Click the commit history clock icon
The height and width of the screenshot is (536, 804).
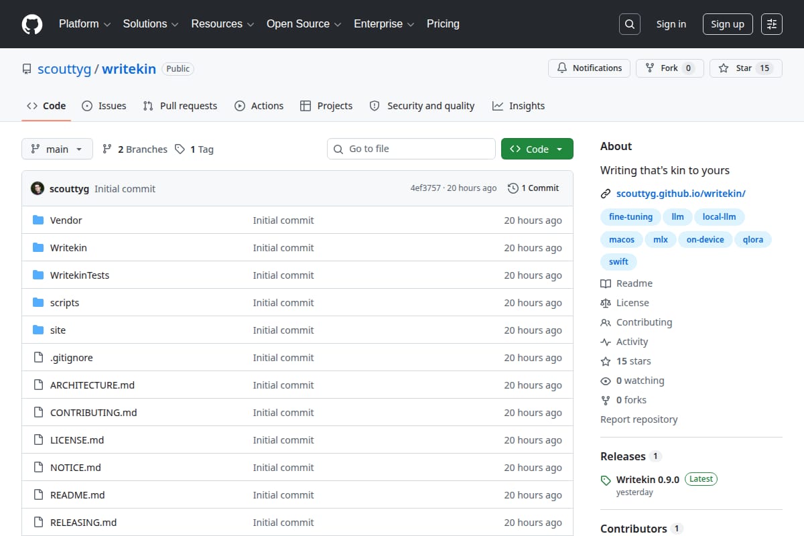[513, 188]
